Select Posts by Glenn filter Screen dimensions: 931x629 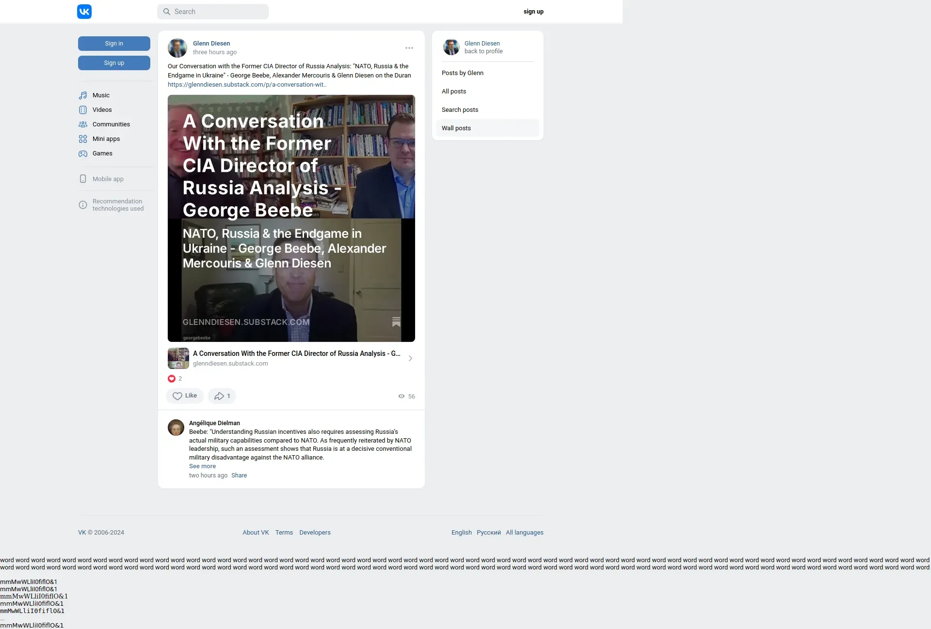pyautogui.click(x=487, y=73)
